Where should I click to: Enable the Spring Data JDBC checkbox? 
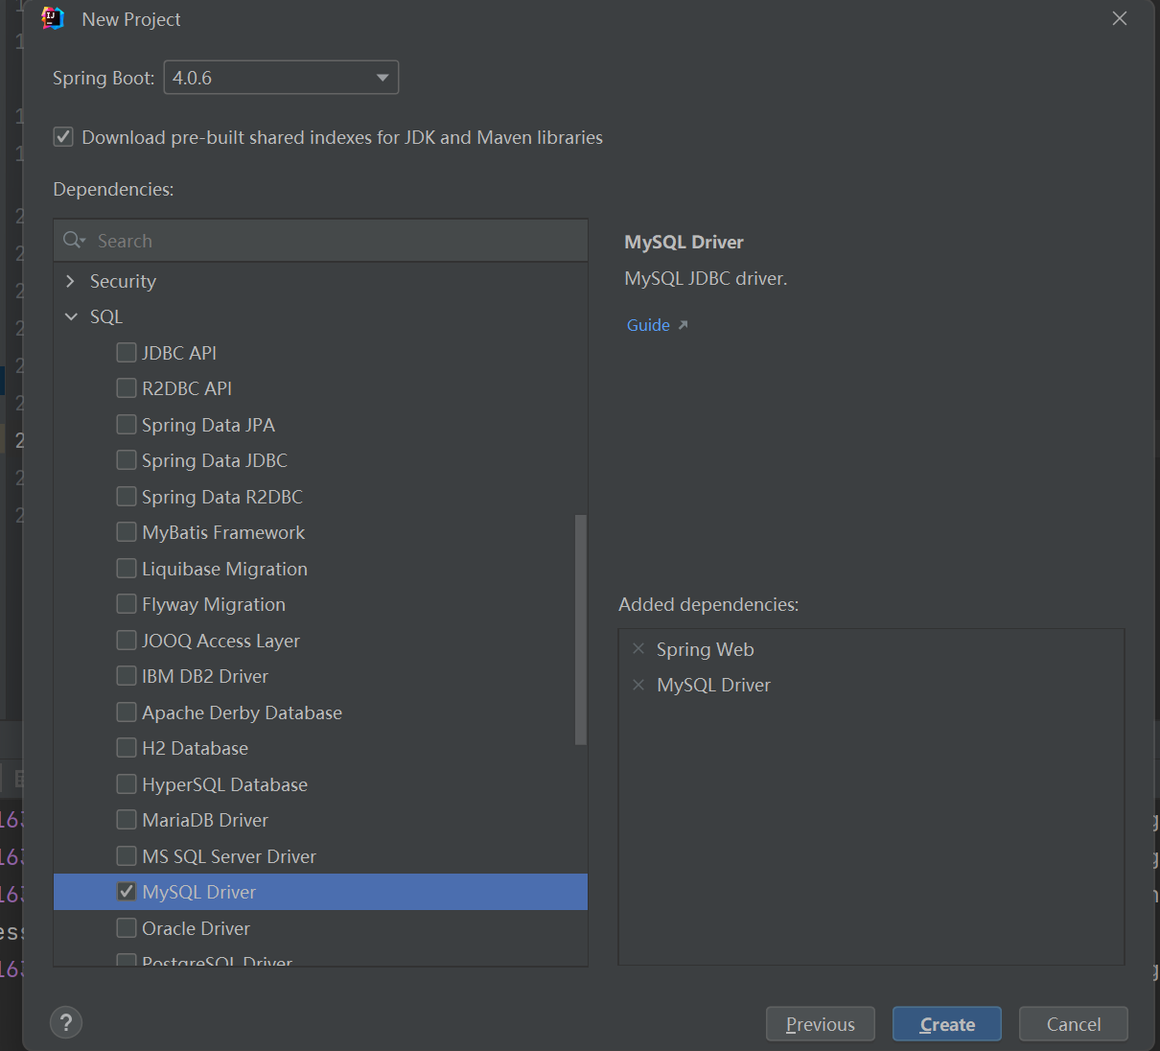click(x=126, y=460)
